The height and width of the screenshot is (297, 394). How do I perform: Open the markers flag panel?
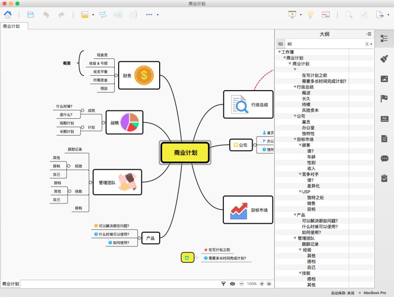(x=384, y=99)
